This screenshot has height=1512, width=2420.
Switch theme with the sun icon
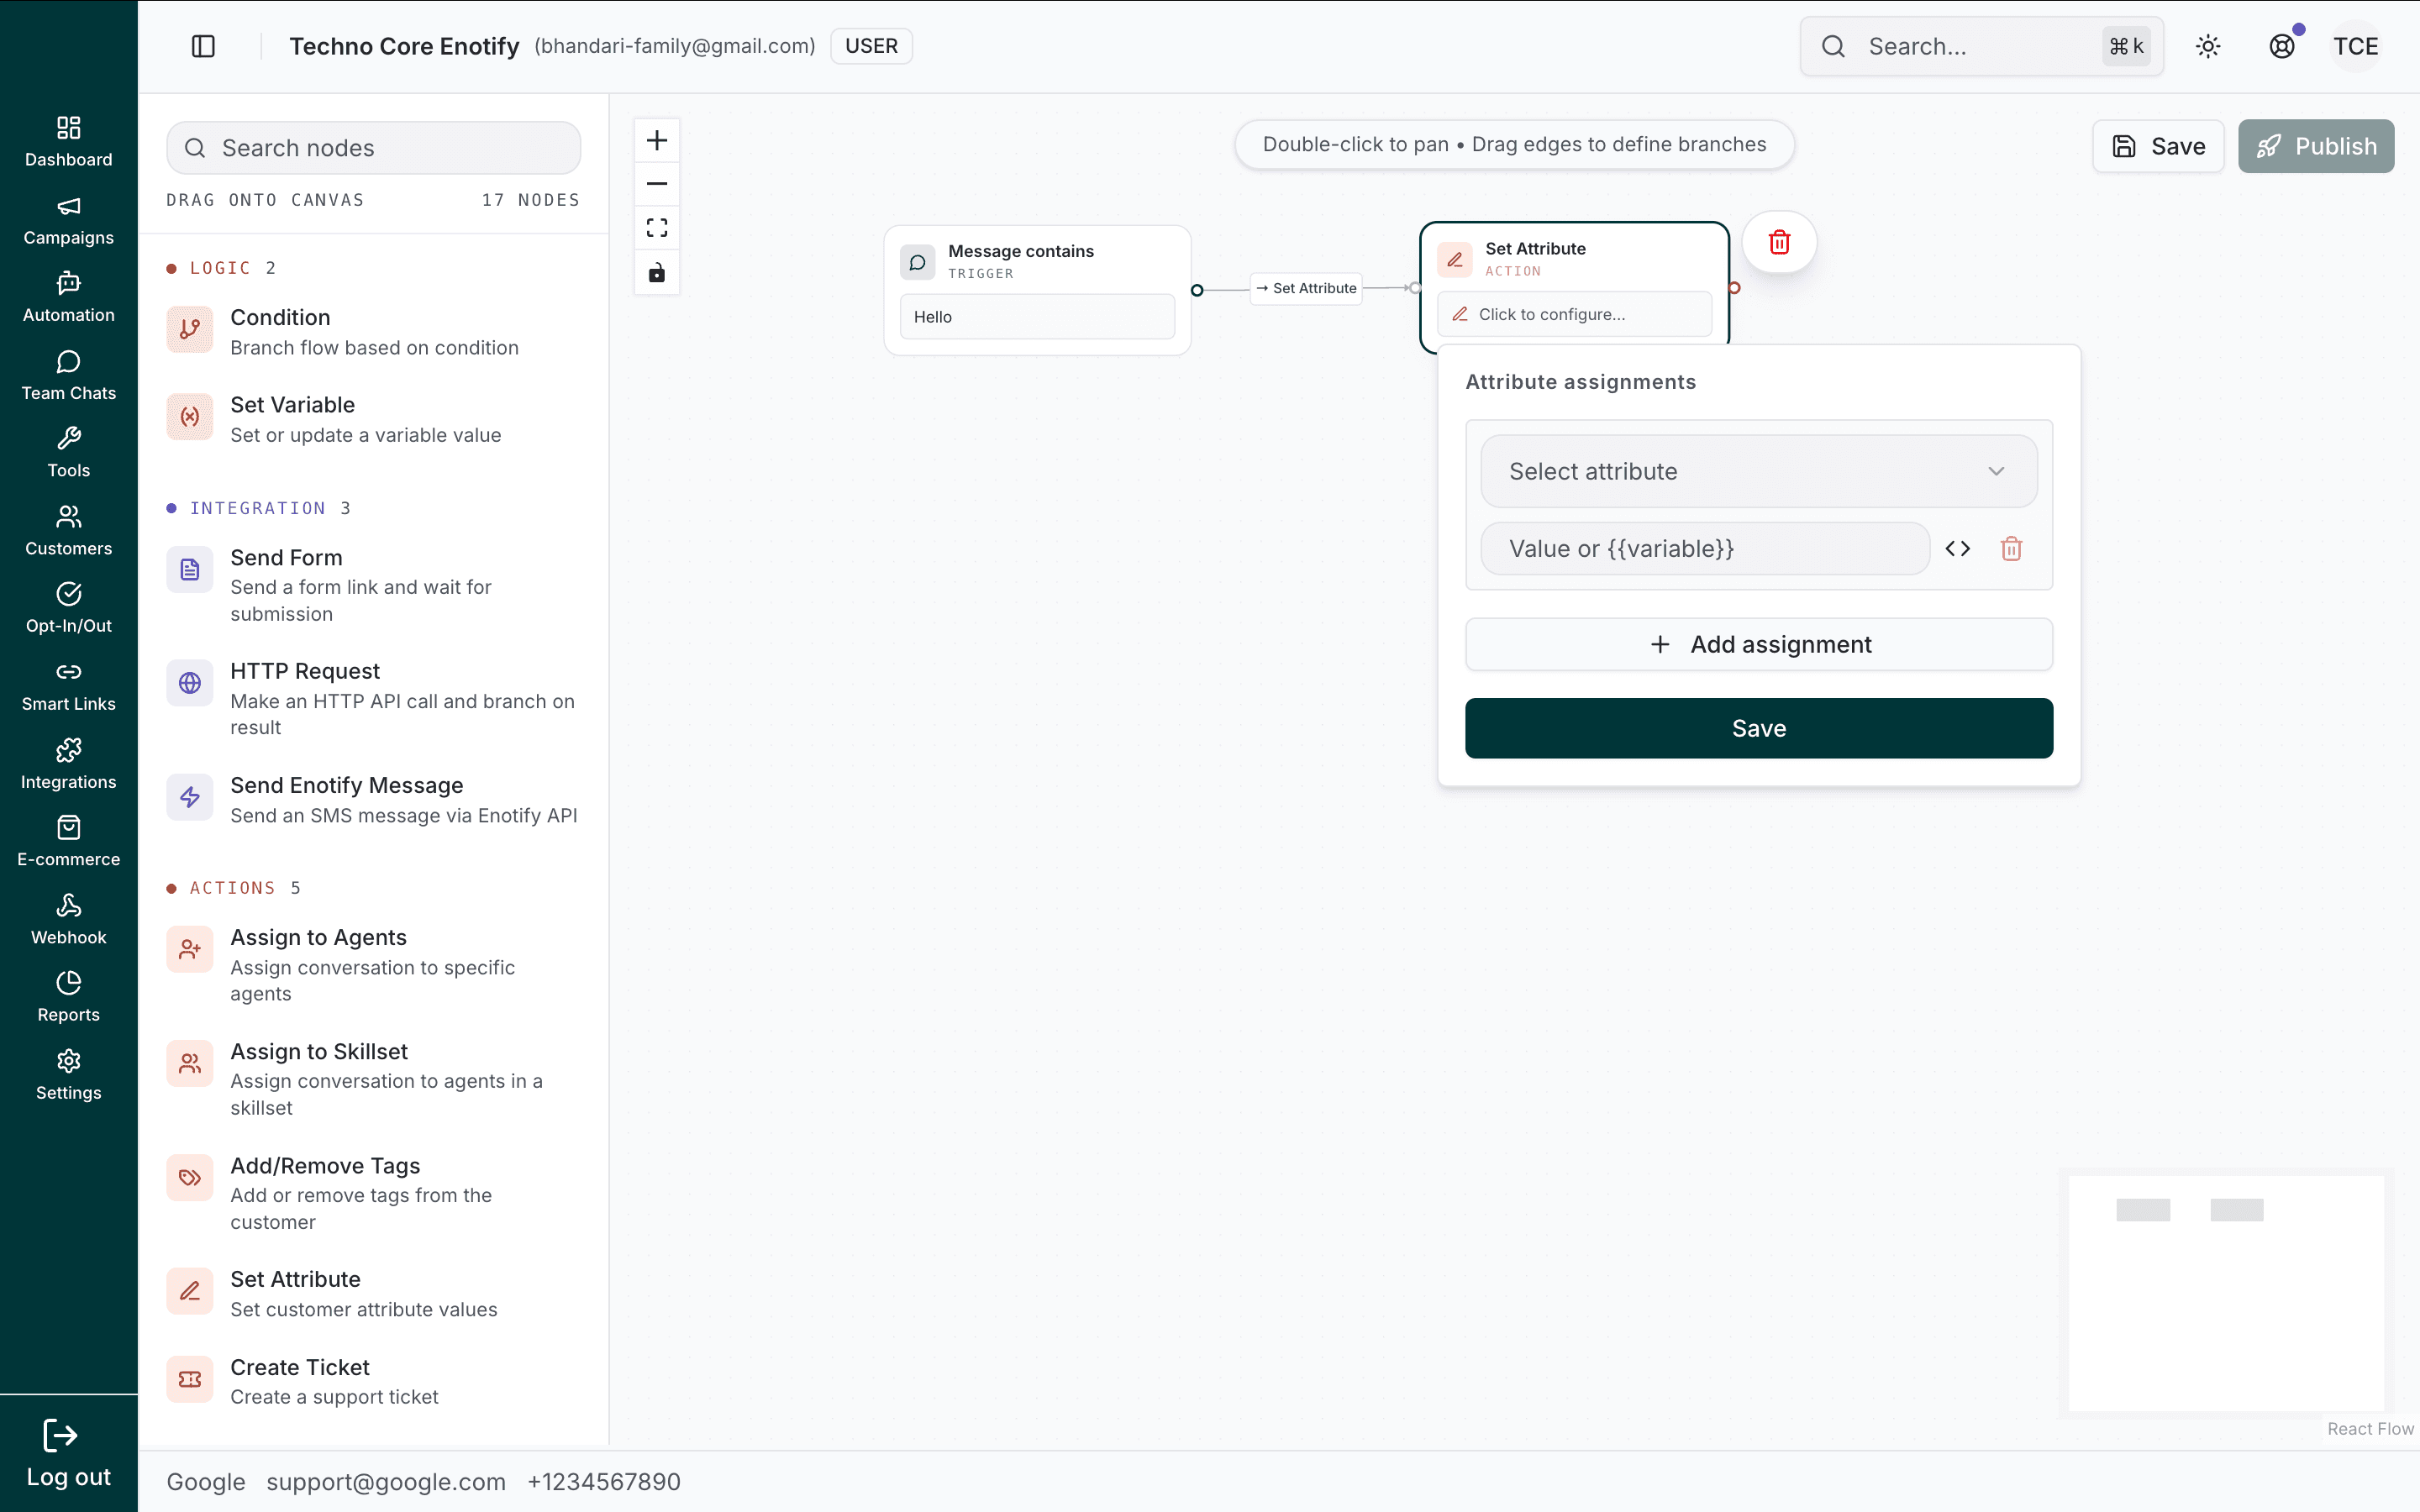click(x=2208, y=46)
